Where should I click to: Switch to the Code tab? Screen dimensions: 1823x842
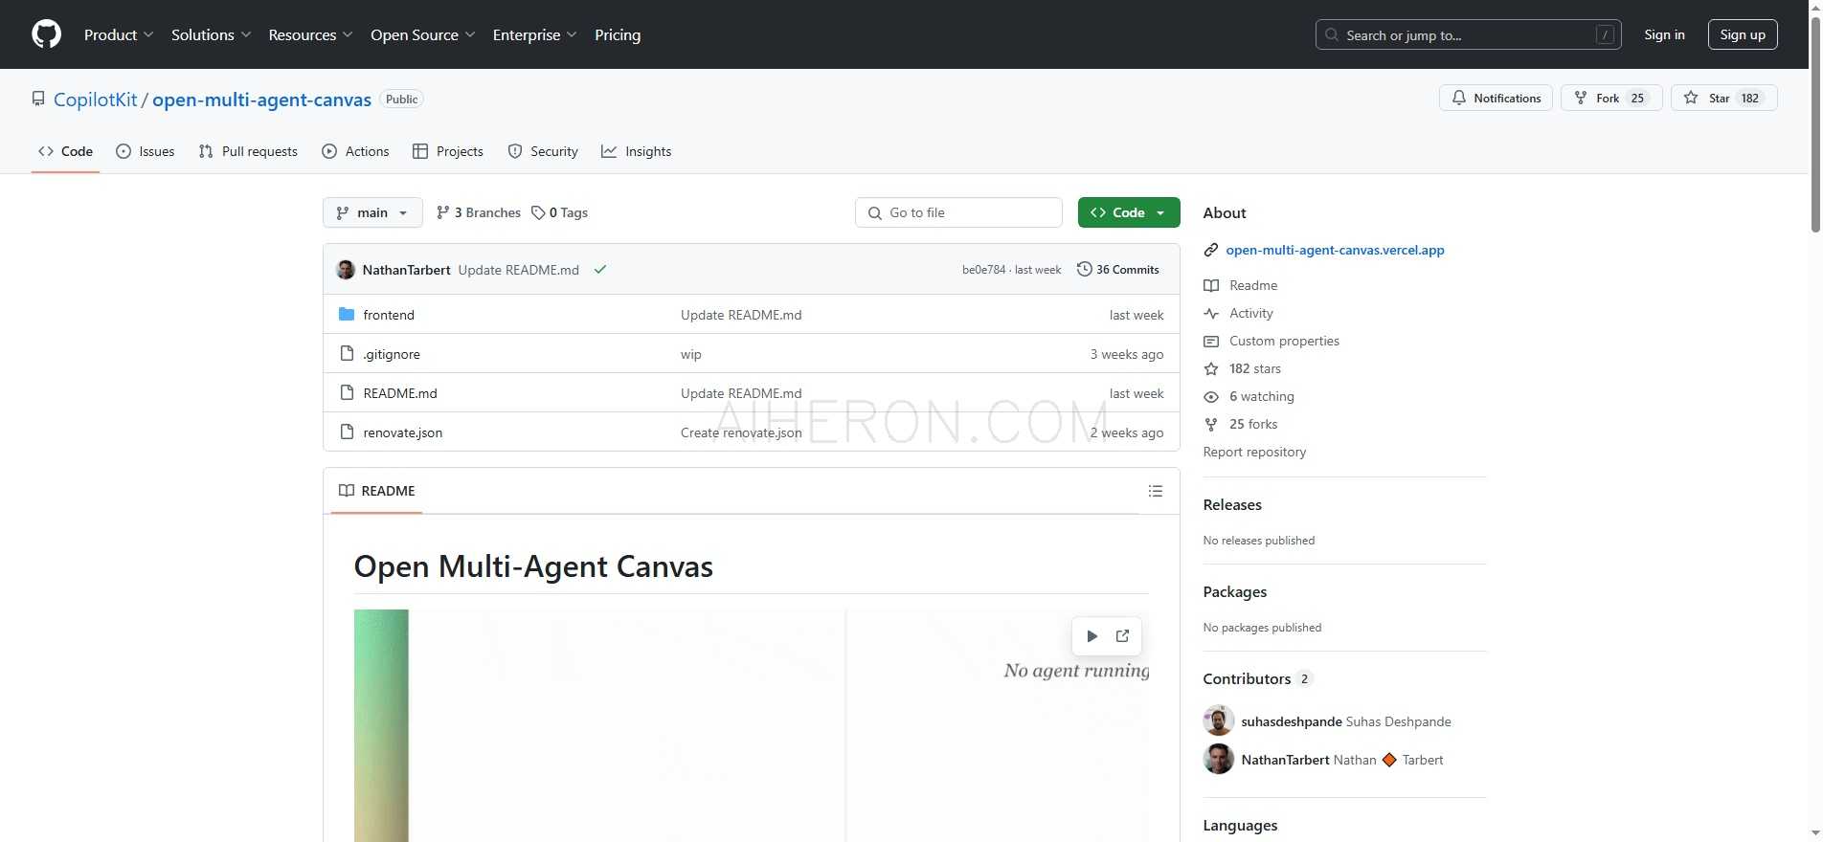(x=65, y=151)
